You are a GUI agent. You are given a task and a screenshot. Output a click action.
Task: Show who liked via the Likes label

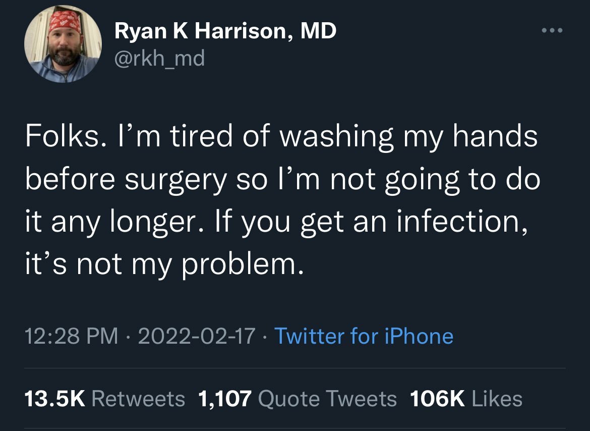(497, 399)
